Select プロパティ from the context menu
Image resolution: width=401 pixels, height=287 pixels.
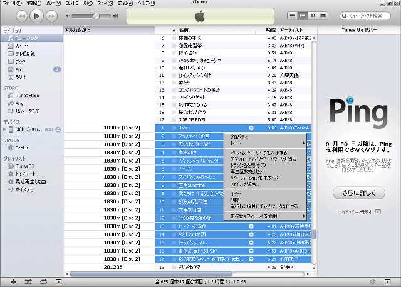coord(239,136)
